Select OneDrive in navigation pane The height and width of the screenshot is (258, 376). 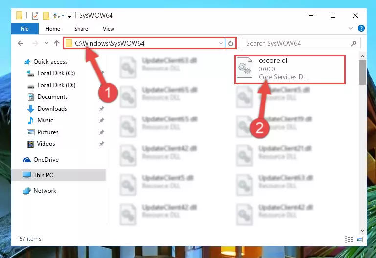[x=46, y=160]
